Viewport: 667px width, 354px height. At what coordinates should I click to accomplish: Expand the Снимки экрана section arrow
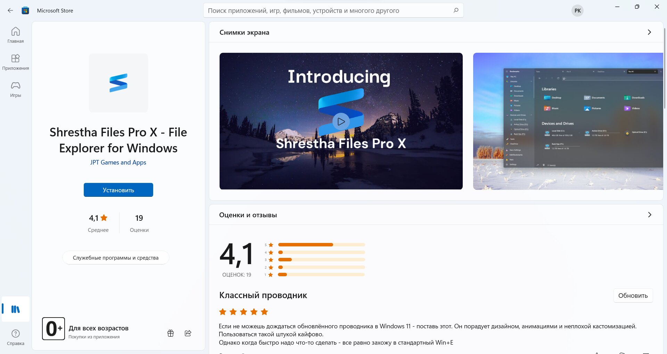[649, 32]
